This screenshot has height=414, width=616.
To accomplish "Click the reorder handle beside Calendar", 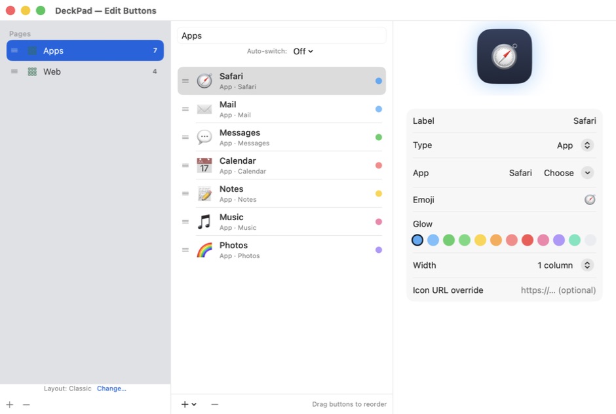I will (x=185, y=165).
